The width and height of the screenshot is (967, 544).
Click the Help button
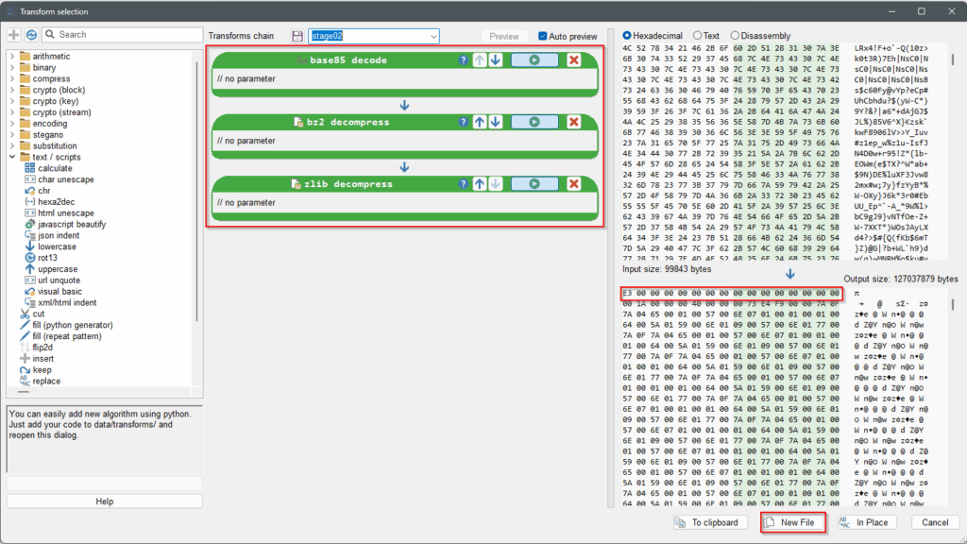[105, 501]
